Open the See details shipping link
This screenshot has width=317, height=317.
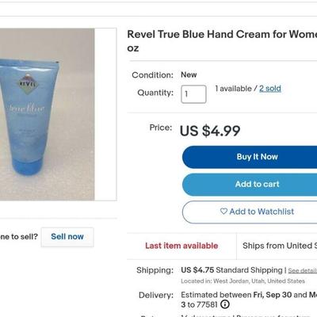pyautogui.click(x=303, y=271)
